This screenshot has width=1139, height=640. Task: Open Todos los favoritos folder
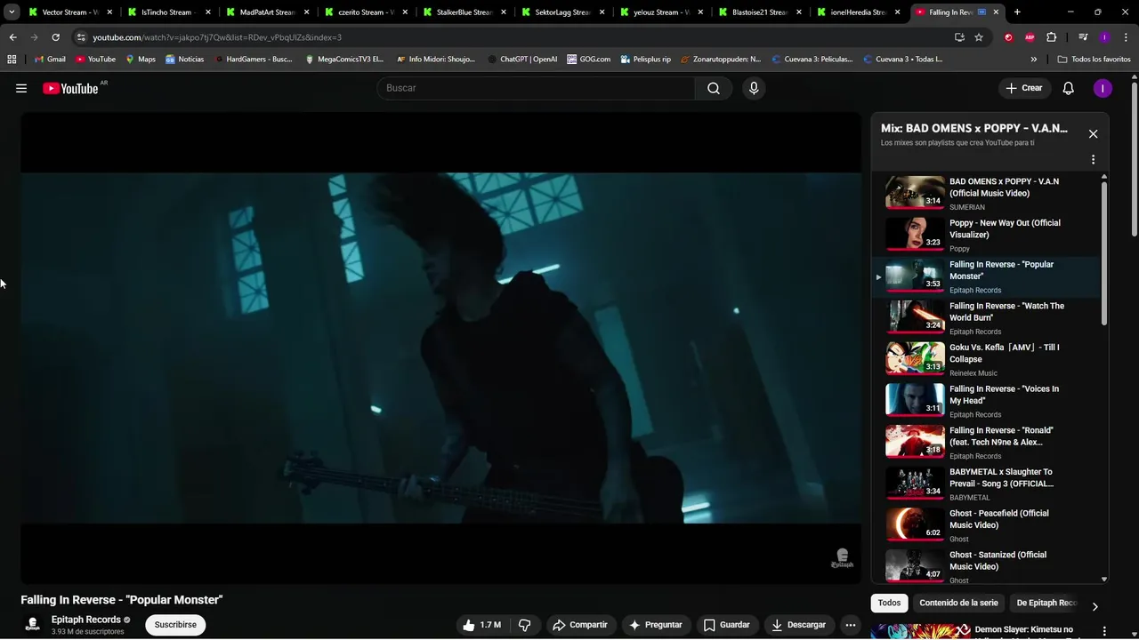click(x=1094, y=60)
